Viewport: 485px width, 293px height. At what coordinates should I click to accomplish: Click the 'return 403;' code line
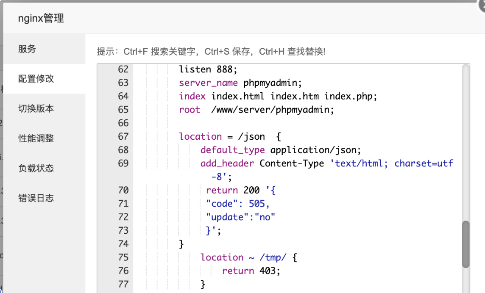[x=251, y=271]
